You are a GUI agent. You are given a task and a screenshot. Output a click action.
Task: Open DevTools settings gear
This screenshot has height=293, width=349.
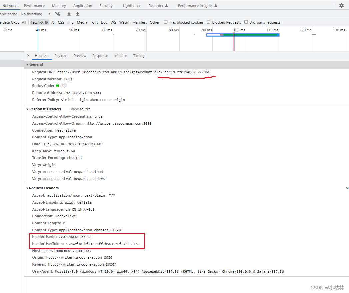pos(341,6)
